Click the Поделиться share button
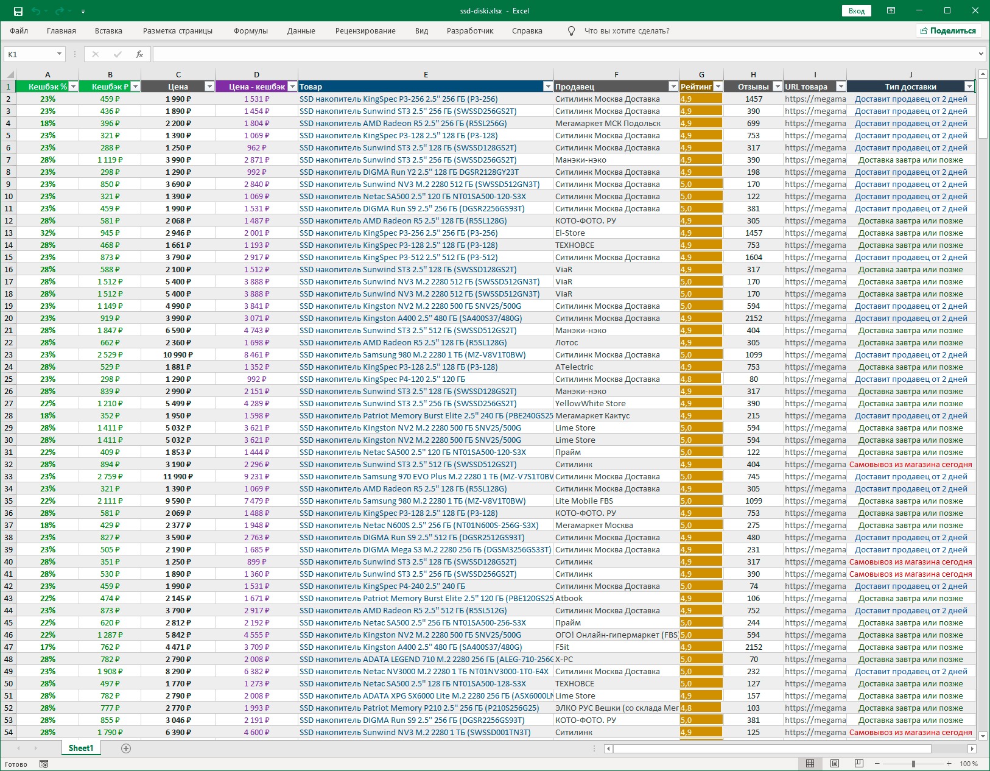Image resolution: width=990 pixels, height=771 pixels. [949, 31]
